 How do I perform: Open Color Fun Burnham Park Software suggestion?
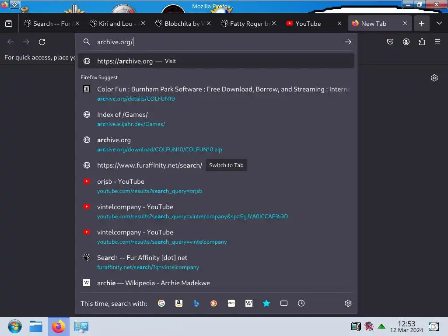[x=216, y=94]
